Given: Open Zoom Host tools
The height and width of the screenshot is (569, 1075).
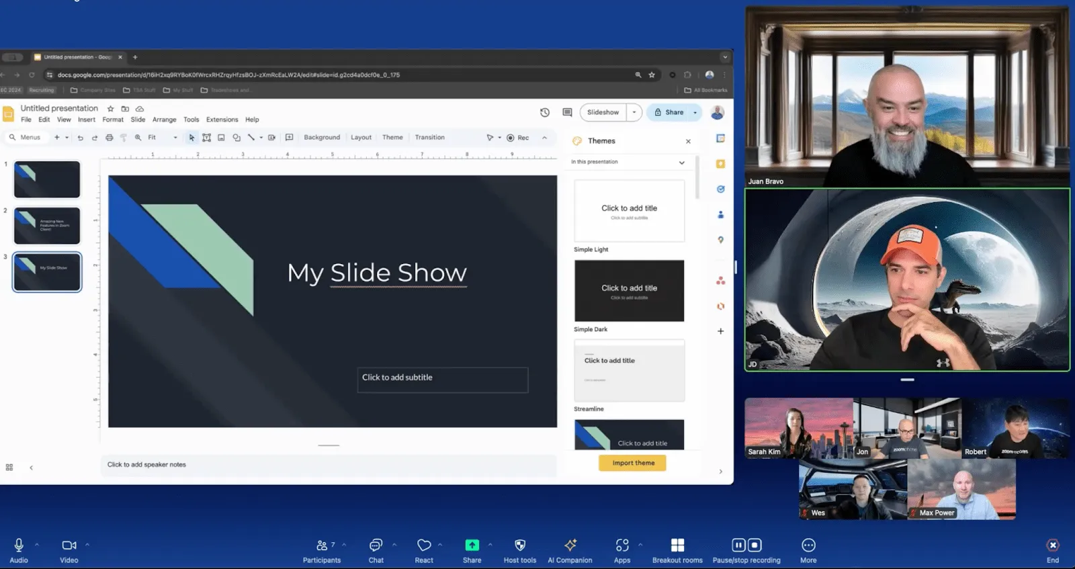Looking at the screenshot, I should click(x=520, y=550).
